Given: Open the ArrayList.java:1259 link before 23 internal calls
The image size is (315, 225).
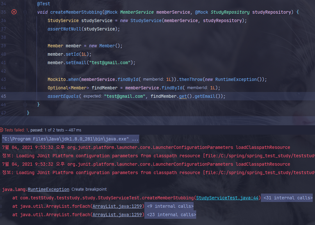Looking at the screenshot, I should pyautogui.click(x=117, y=215).
